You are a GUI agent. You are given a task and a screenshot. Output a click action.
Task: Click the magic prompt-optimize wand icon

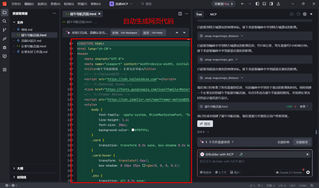241,154
